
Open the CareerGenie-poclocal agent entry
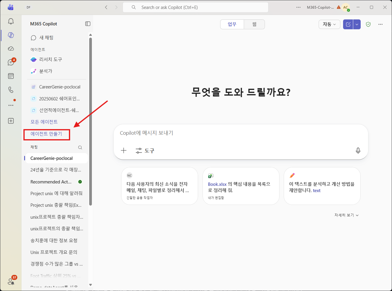pos(57,87)
